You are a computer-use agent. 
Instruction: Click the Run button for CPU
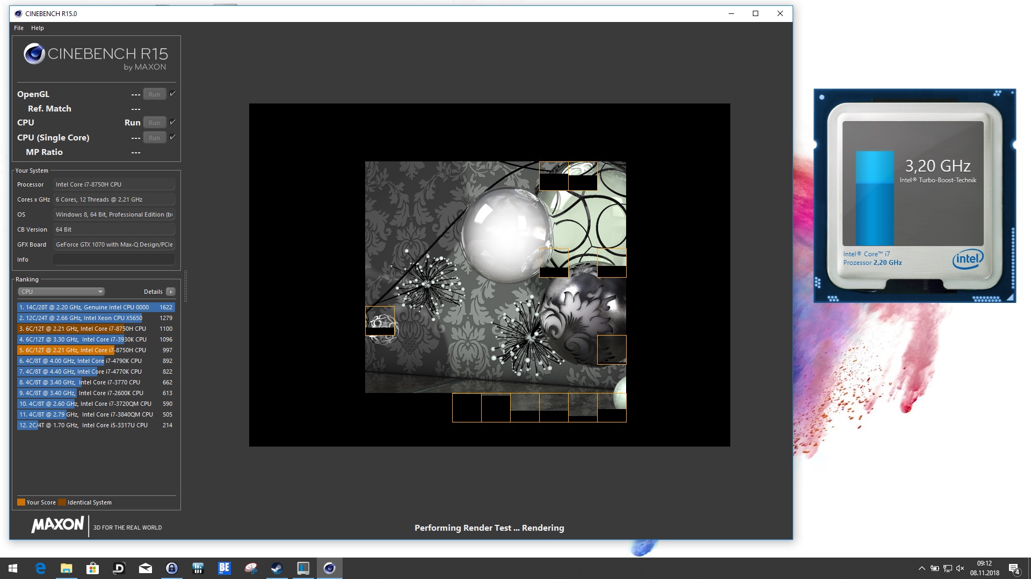(x=154, y=123)
